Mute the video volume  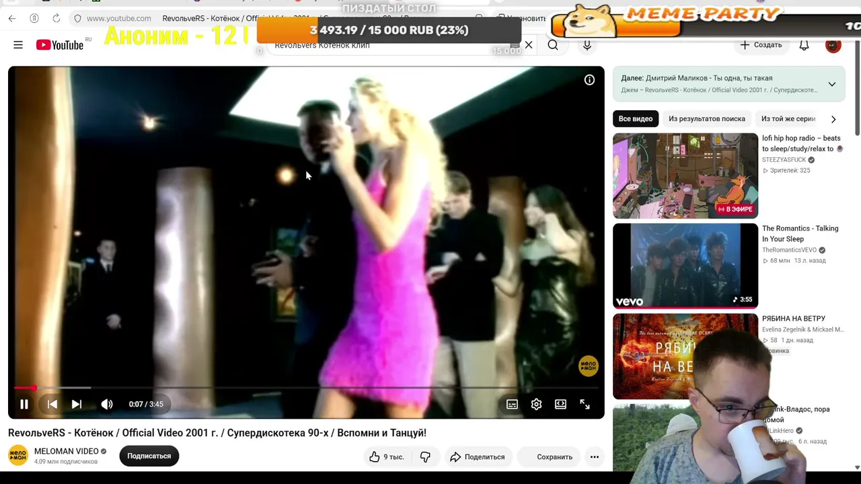pyautogui.click(x=107, y=404)
